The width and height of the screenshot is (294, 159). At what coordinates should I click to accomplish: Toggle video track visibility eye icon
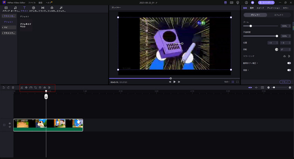(10, 123)
